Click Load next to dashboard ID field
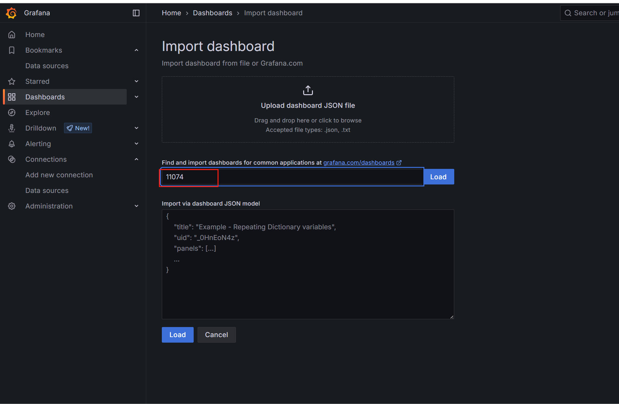 (x=438, y=177)
